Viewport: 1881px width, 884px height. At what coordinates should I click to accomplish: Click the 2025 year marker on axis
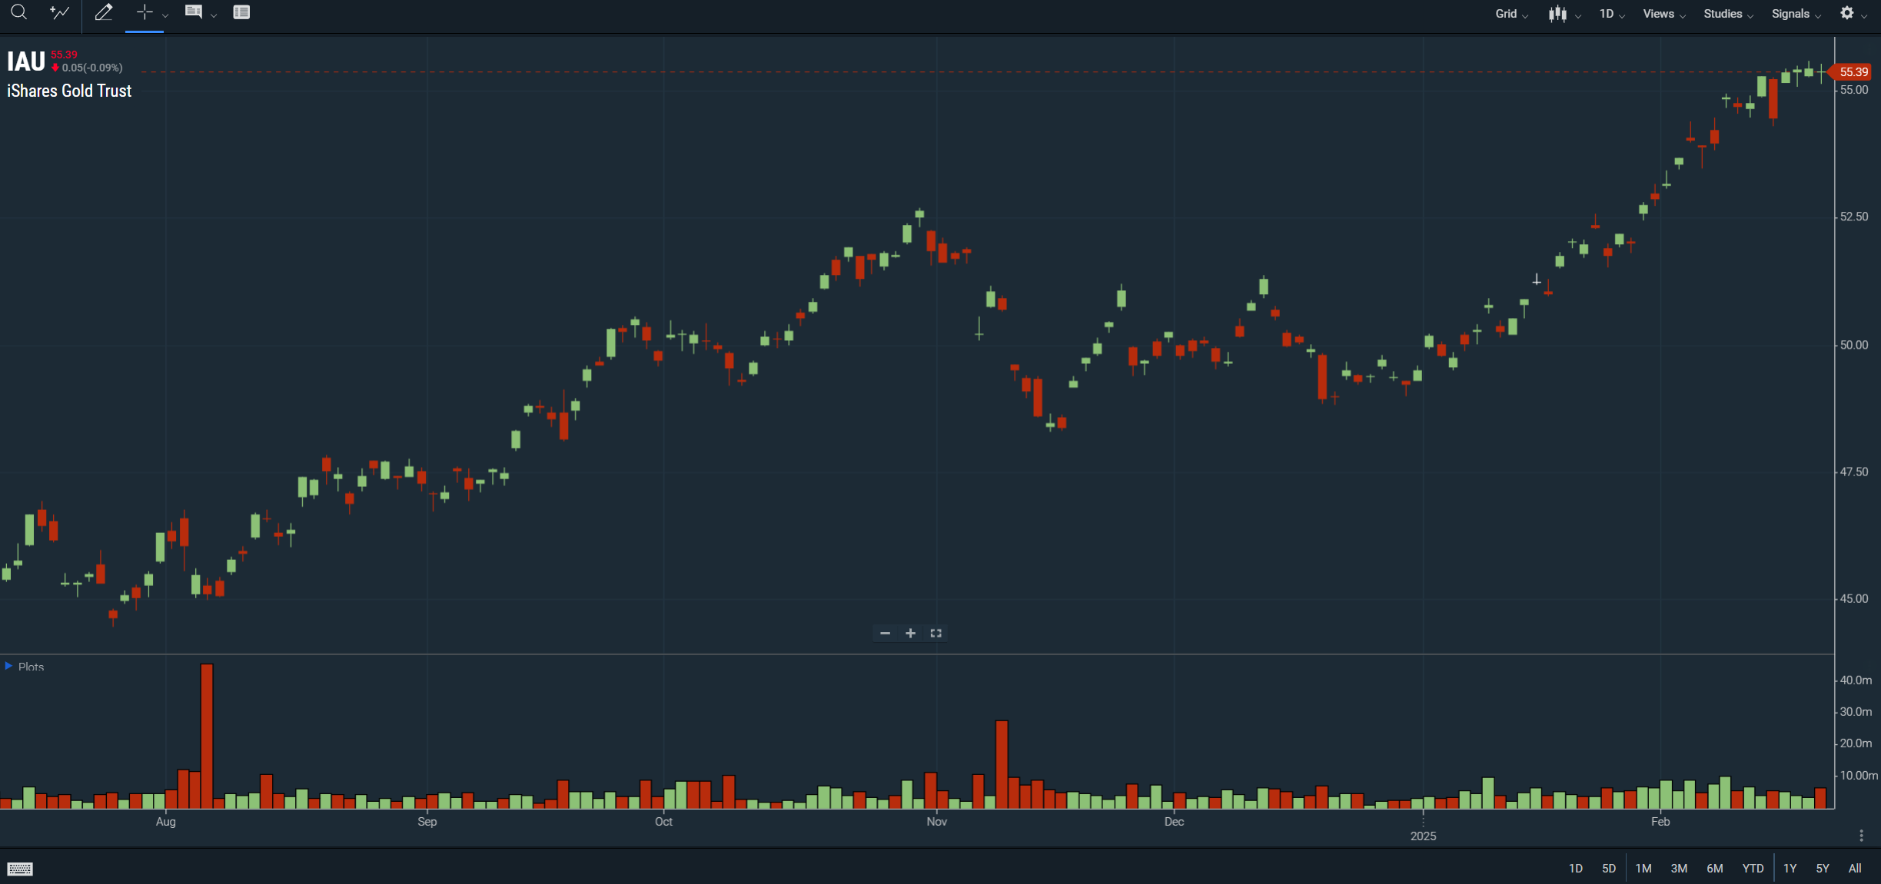click(1423, 836)
